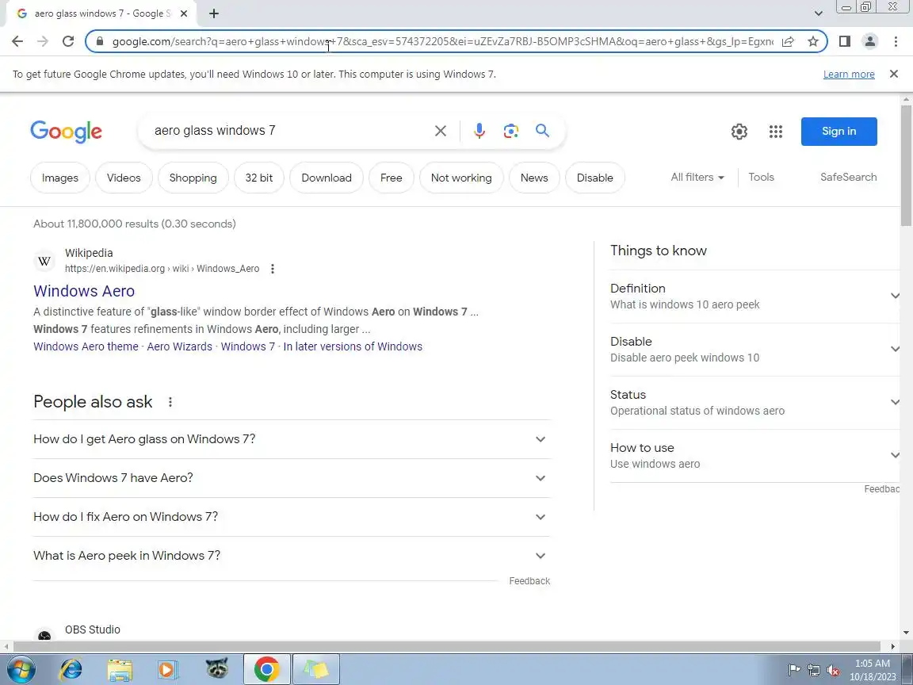Screen dimensions: 913x685
Task: Open a new browser tab
Action: 214,13
